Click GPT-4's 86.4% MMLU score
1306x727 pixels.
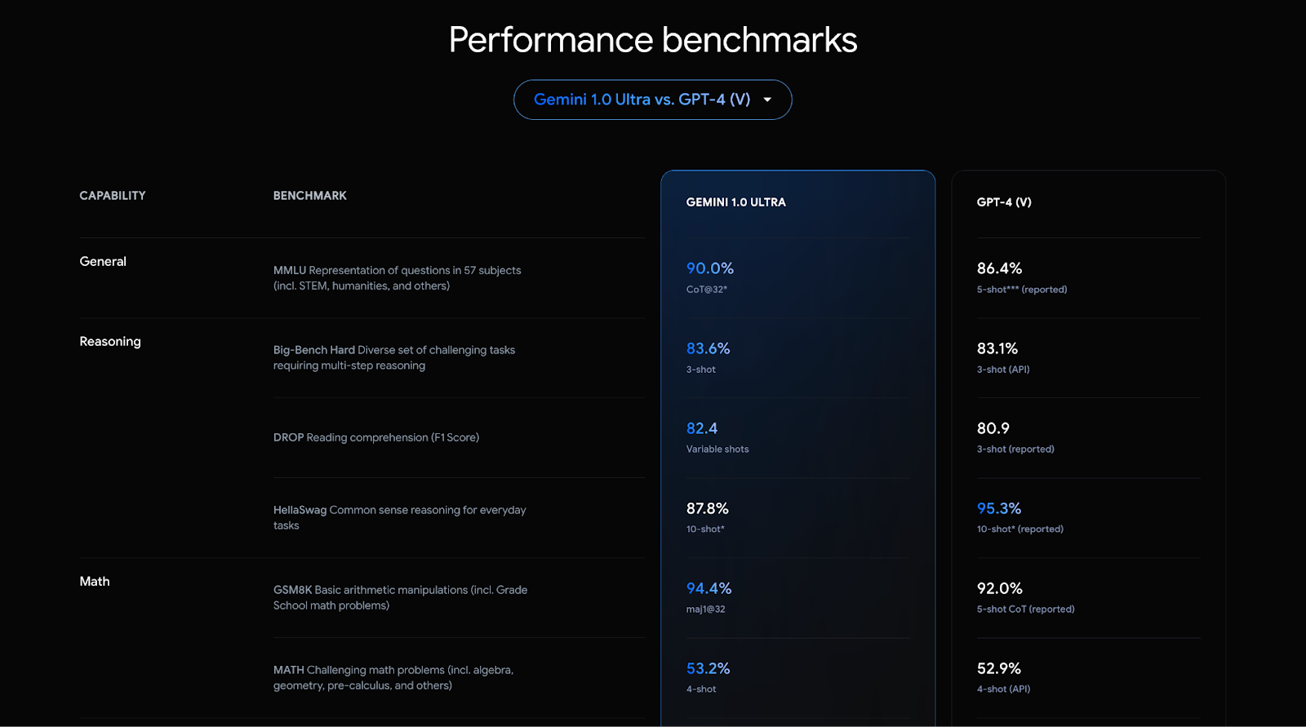click(999, 268)
